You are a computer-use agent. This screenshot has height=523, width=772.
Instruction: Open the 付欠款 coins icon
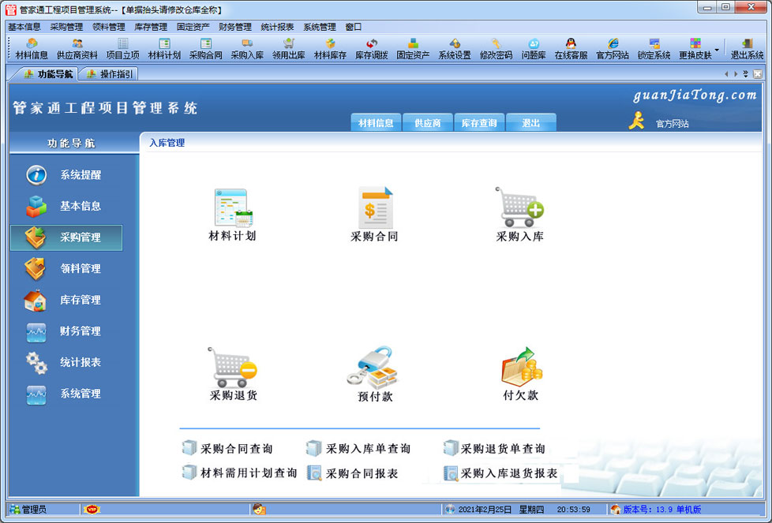[521, 366]
